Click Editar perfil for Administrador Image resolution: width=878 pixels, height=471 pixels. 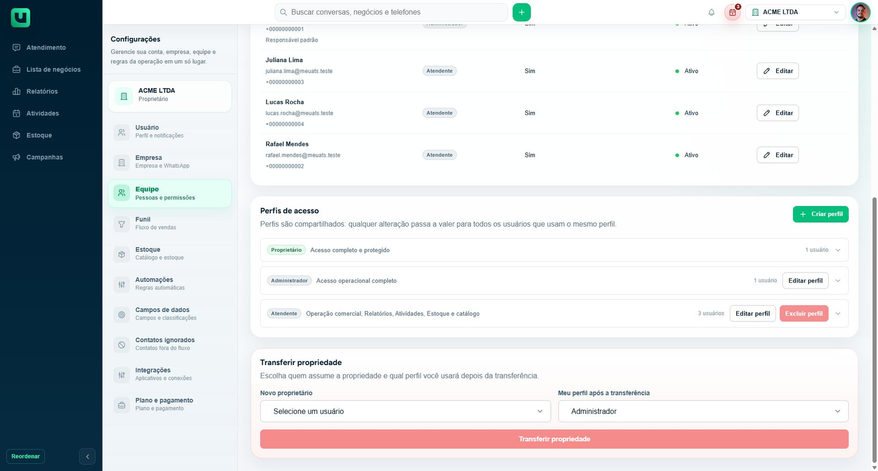(805, 281)
